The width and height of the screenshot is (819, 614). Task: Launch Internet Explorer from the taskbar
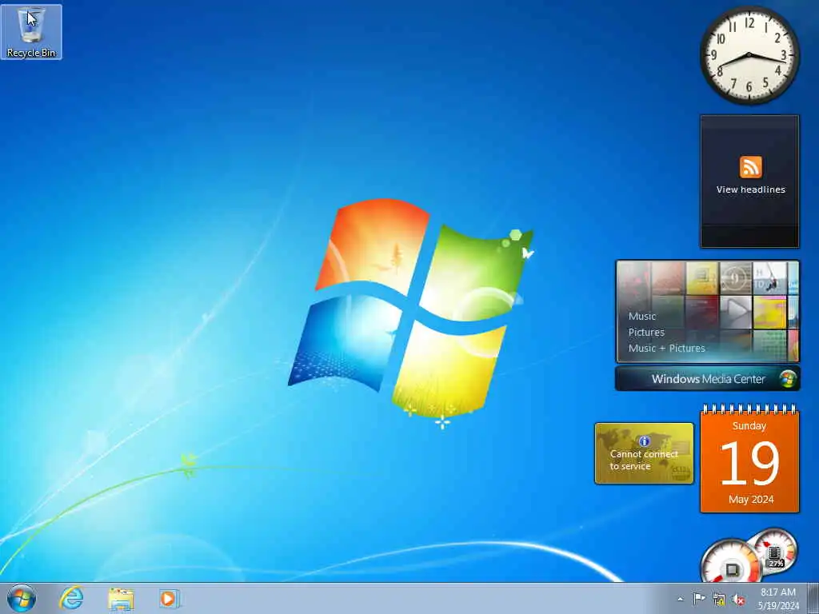point(71,598)
